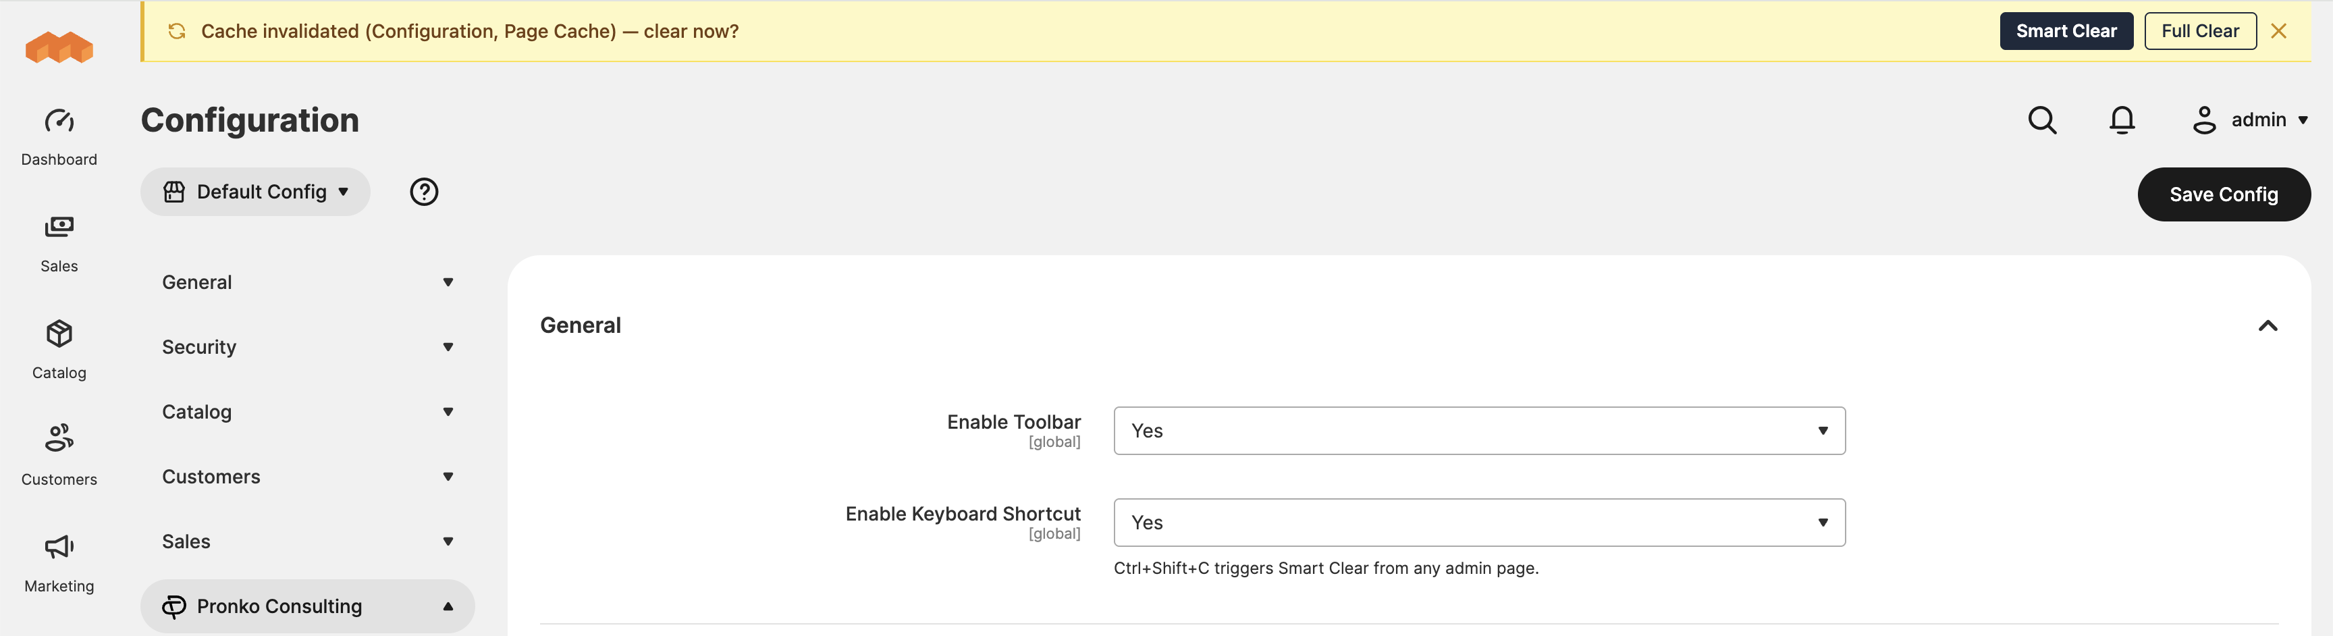
Task: Click the store icon in Default Config
Action: (174, 192)
